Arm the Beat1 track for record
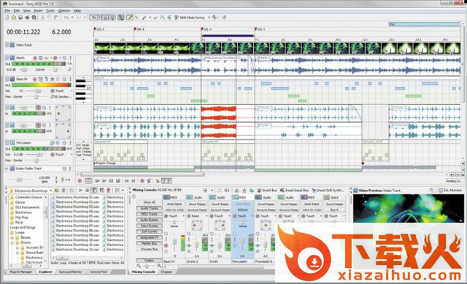 click(x=35, y=58)
